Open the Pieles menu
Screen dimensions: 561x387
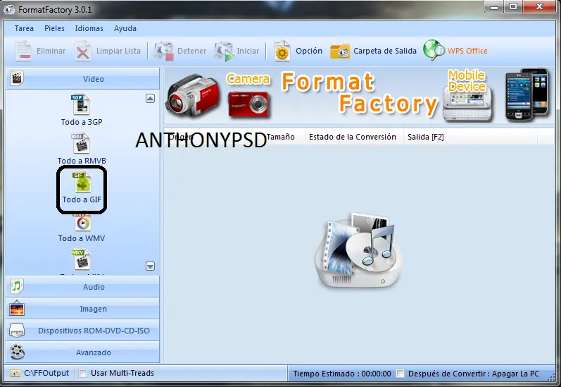pos(54,28)
